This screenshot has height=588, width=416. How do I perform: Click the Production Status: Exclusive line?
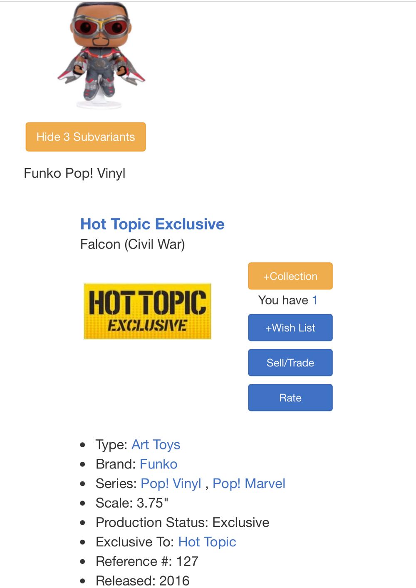point(182,523)
